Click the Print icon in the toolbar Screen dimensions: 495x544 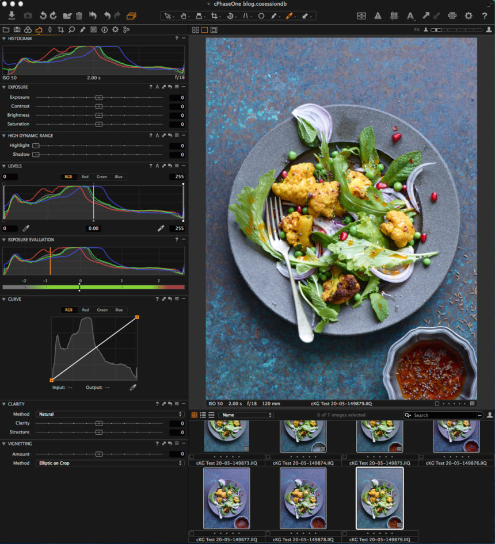tap(451, 16)
